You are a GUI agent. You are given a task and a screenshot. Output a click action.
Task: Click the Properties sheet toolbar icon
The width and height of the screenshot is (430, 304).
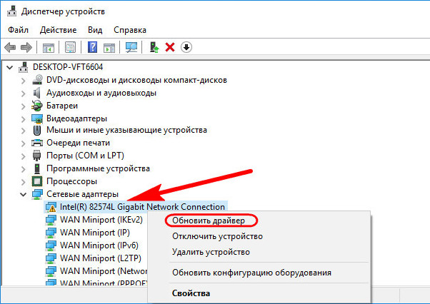point(71,47)
